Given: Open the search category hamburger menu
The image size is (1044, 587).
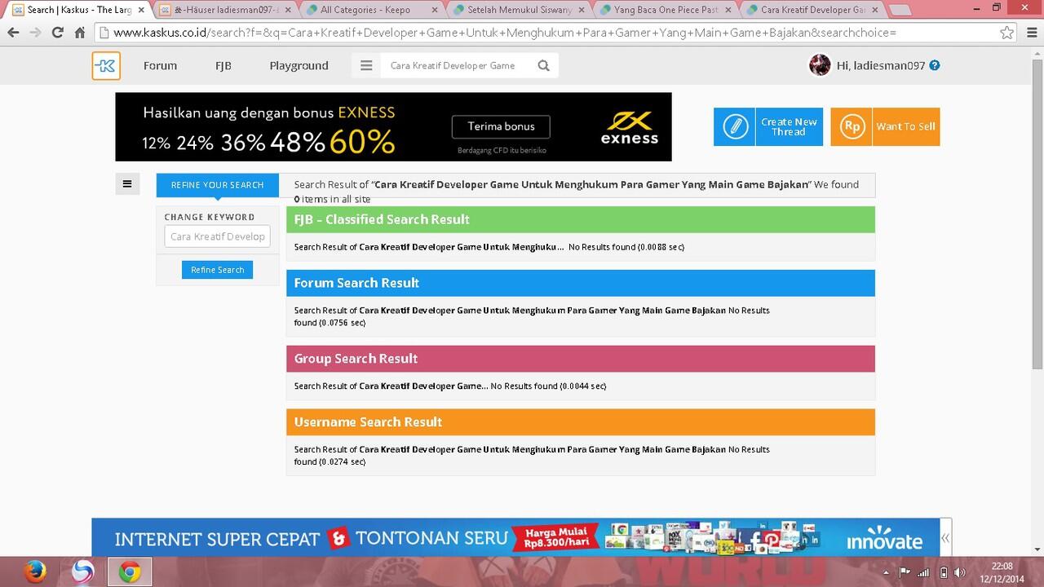Looking at the screenshot, I should pos(366,66).
